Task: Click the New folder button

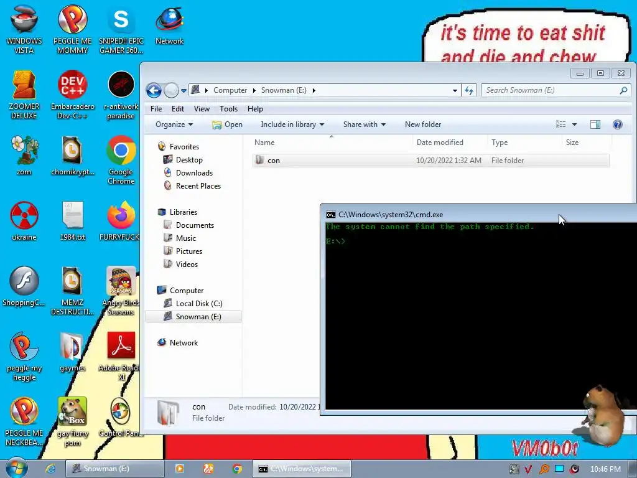Action: [x=423, y=124]
